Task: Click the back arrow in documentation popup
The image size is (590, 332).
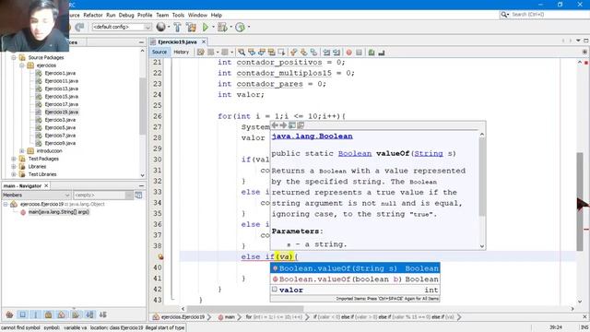Action: pyautogui.click(x=275, y=125)
